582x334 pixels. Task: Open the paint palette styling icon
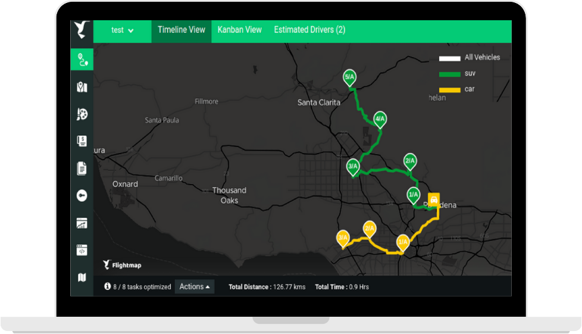click(82, 114)
